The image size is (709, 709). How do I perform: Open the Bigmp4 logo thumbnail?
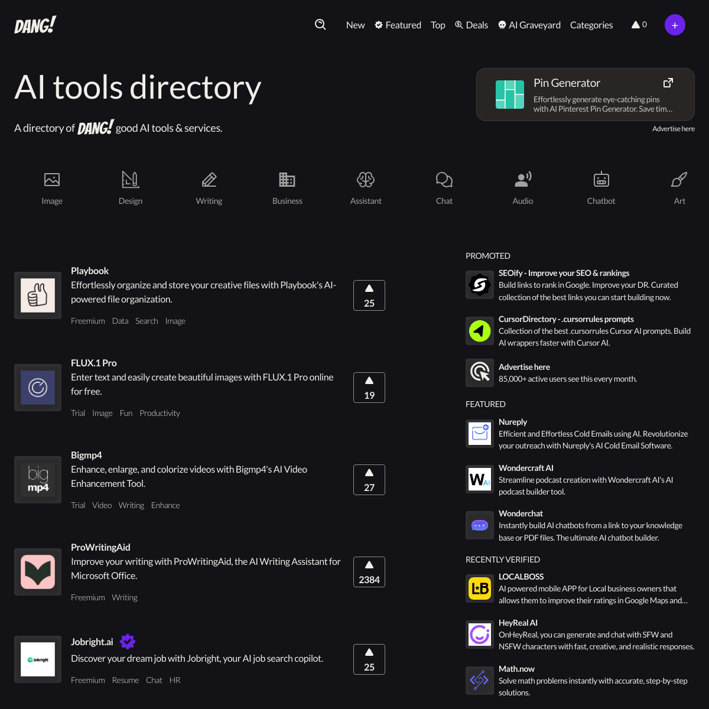(x=38, y=480)
